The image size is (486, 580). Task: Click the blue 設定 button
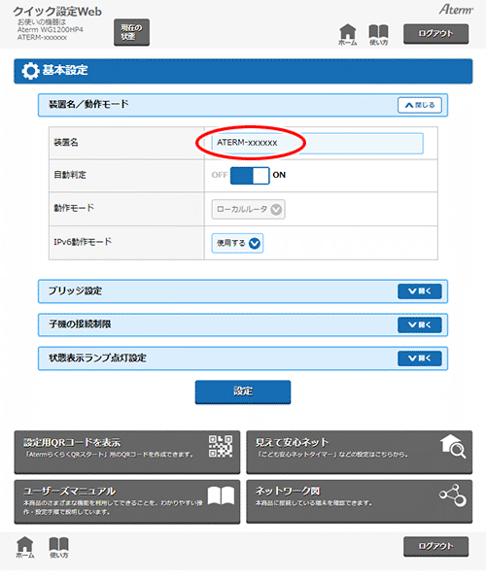[243, 392]
